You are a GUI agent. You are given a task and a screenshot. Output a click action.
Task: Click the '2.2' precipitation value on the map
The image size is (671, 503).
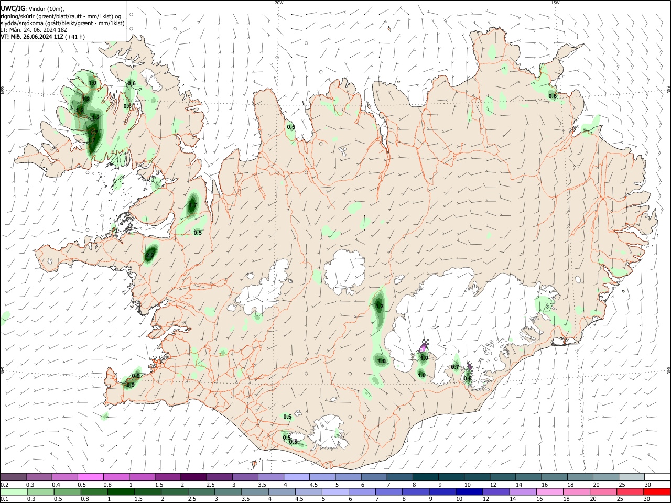tap(150, 255)
